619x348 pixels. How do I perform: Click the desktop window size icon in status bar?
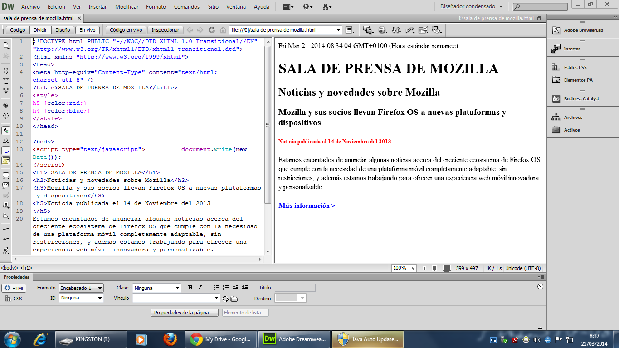coord(447,268)
